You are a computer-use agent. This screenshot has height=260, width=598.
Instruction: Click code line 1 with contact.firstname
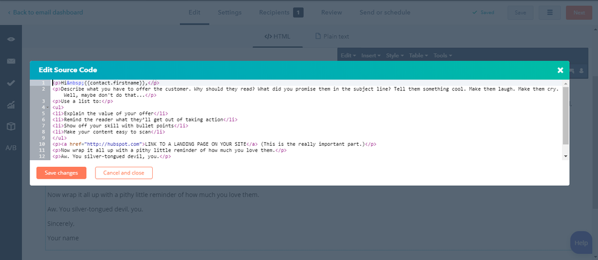click(x=105, y=83)
